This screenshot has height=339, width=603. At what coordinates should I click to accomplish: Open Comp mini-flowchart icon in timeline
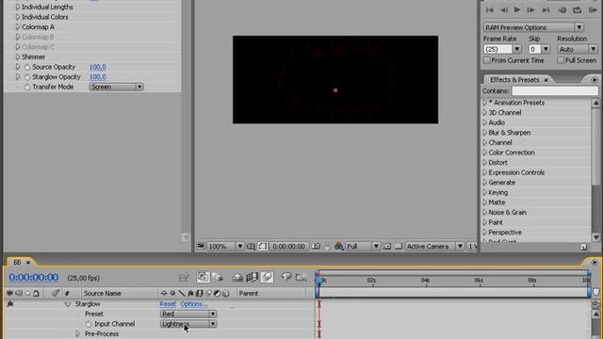click(185, 277)
